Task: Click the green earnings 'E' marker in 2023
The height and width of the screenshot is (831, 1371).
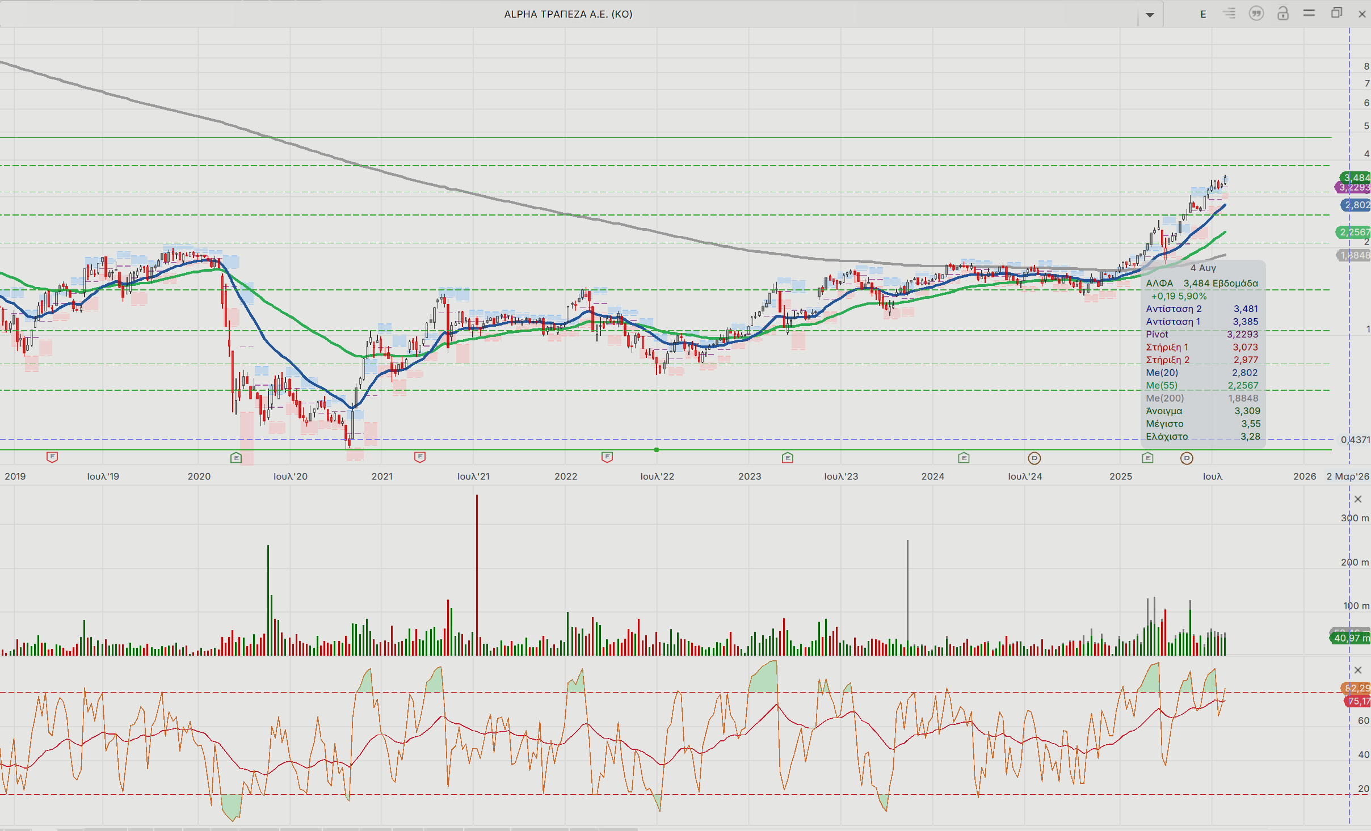Action: (x=787, y=458)
